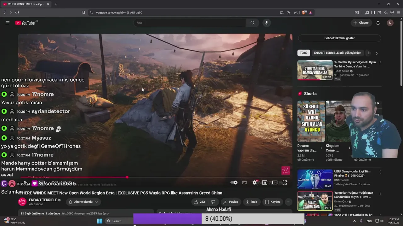This screenshot has height=226, width=403.
Task: Open YouTube notifications bell
Action: tap(378, 23)
